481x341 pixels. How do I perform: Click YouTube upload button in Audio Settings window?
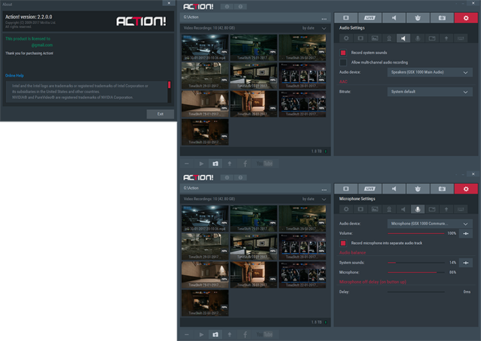(x=265, y=164)
